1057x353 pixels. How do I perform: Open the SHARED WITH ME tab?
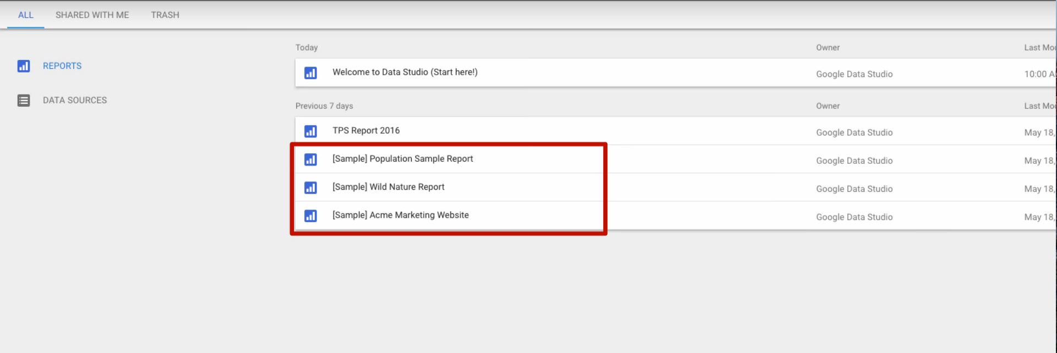point(92,15)
